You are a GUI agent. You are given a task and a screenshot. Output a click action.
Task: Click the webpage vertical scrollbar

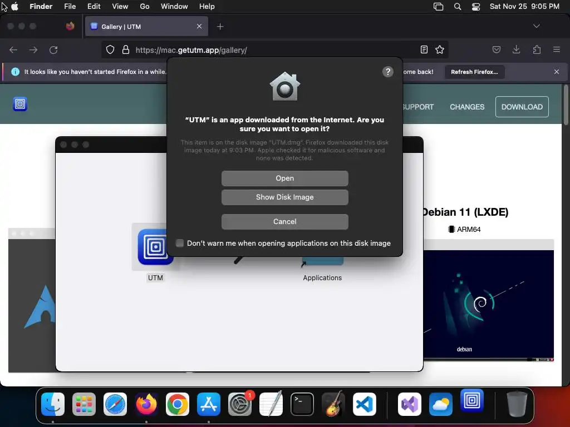(x=566, y=105)
